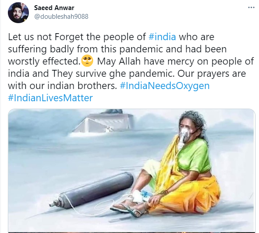This screenshot has height=233, width=259.
Task: Click the phrase "with our indian brothers"
Action: (63, 86)
